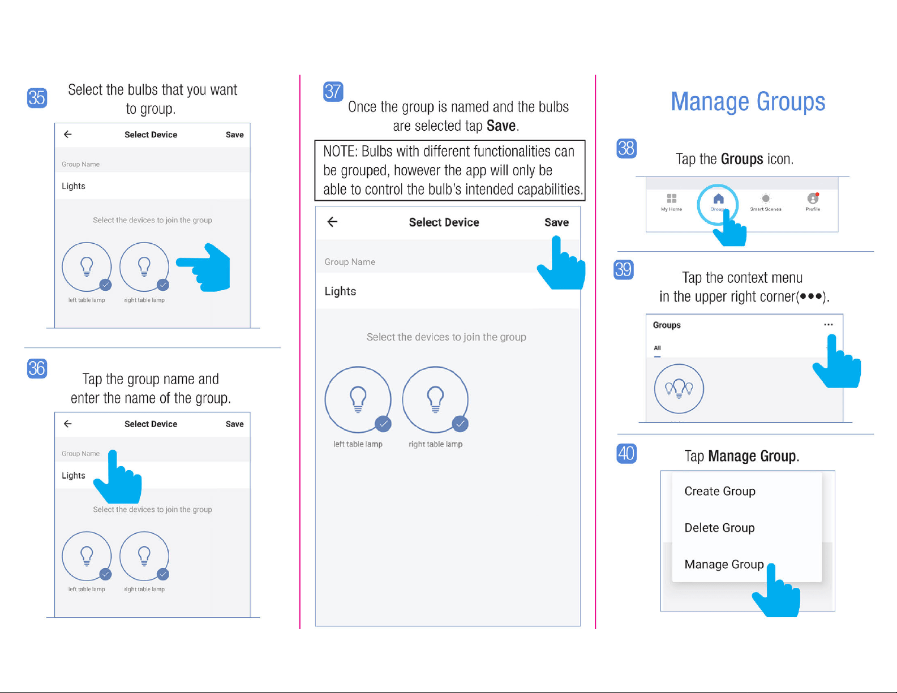Open three-dot context menu on Groups screen

[829, 325]
